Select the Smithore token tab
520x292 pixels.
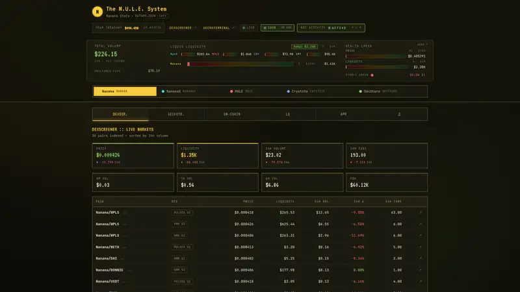pos(378,91)
